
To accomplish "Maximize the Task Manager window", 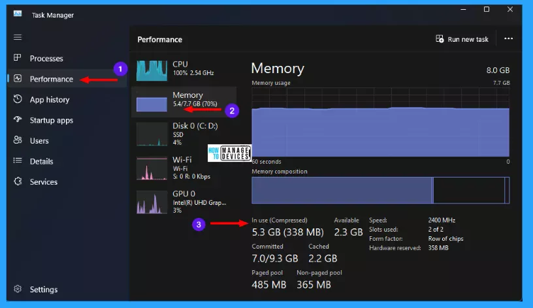I will (487, 10).
